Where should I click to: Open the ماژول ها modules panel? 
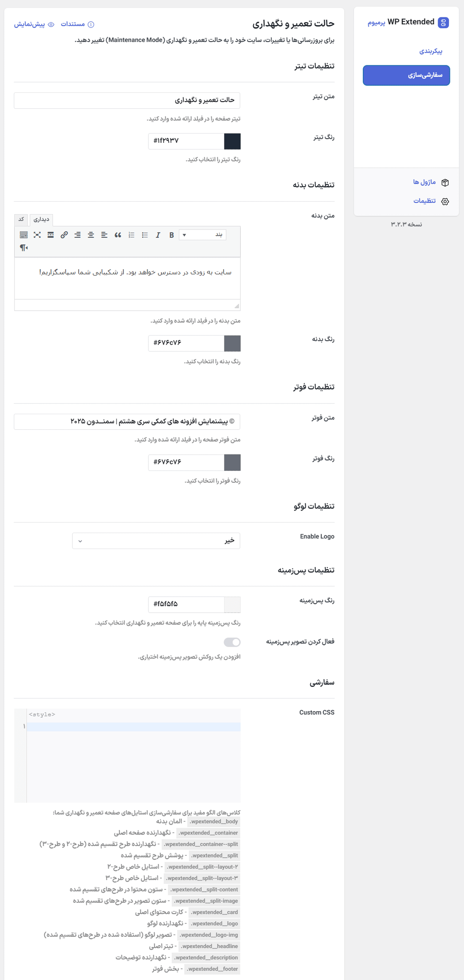pos(423,182)
